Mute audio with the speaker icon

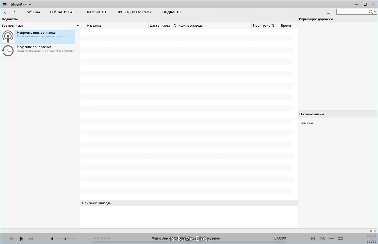coord(52,239)
